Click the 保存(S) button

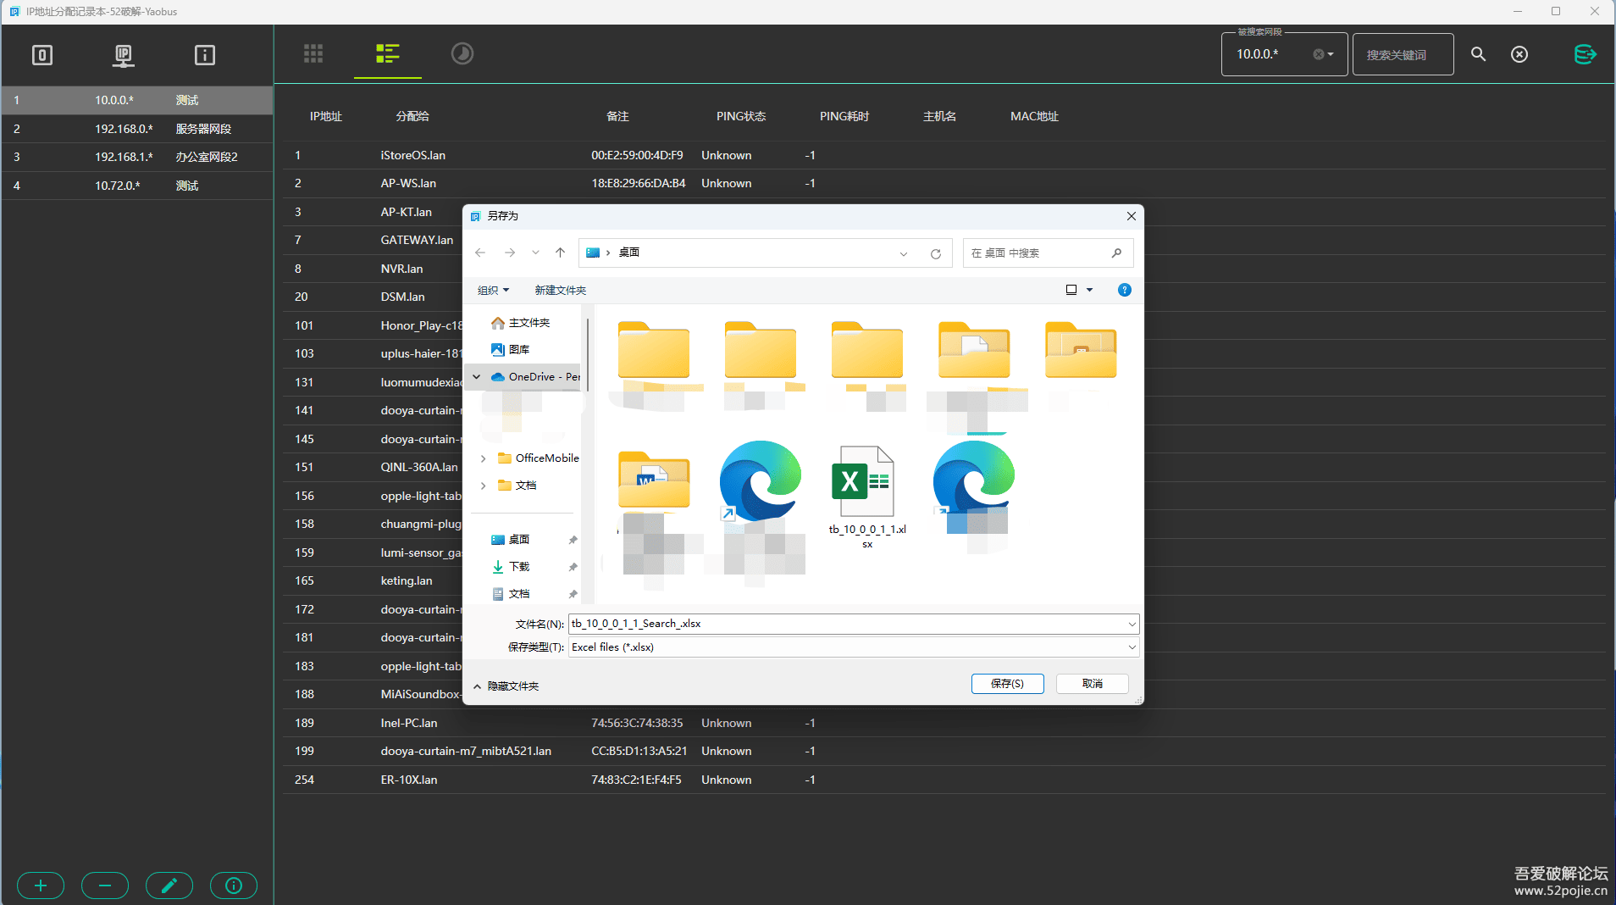[1007, 684]
